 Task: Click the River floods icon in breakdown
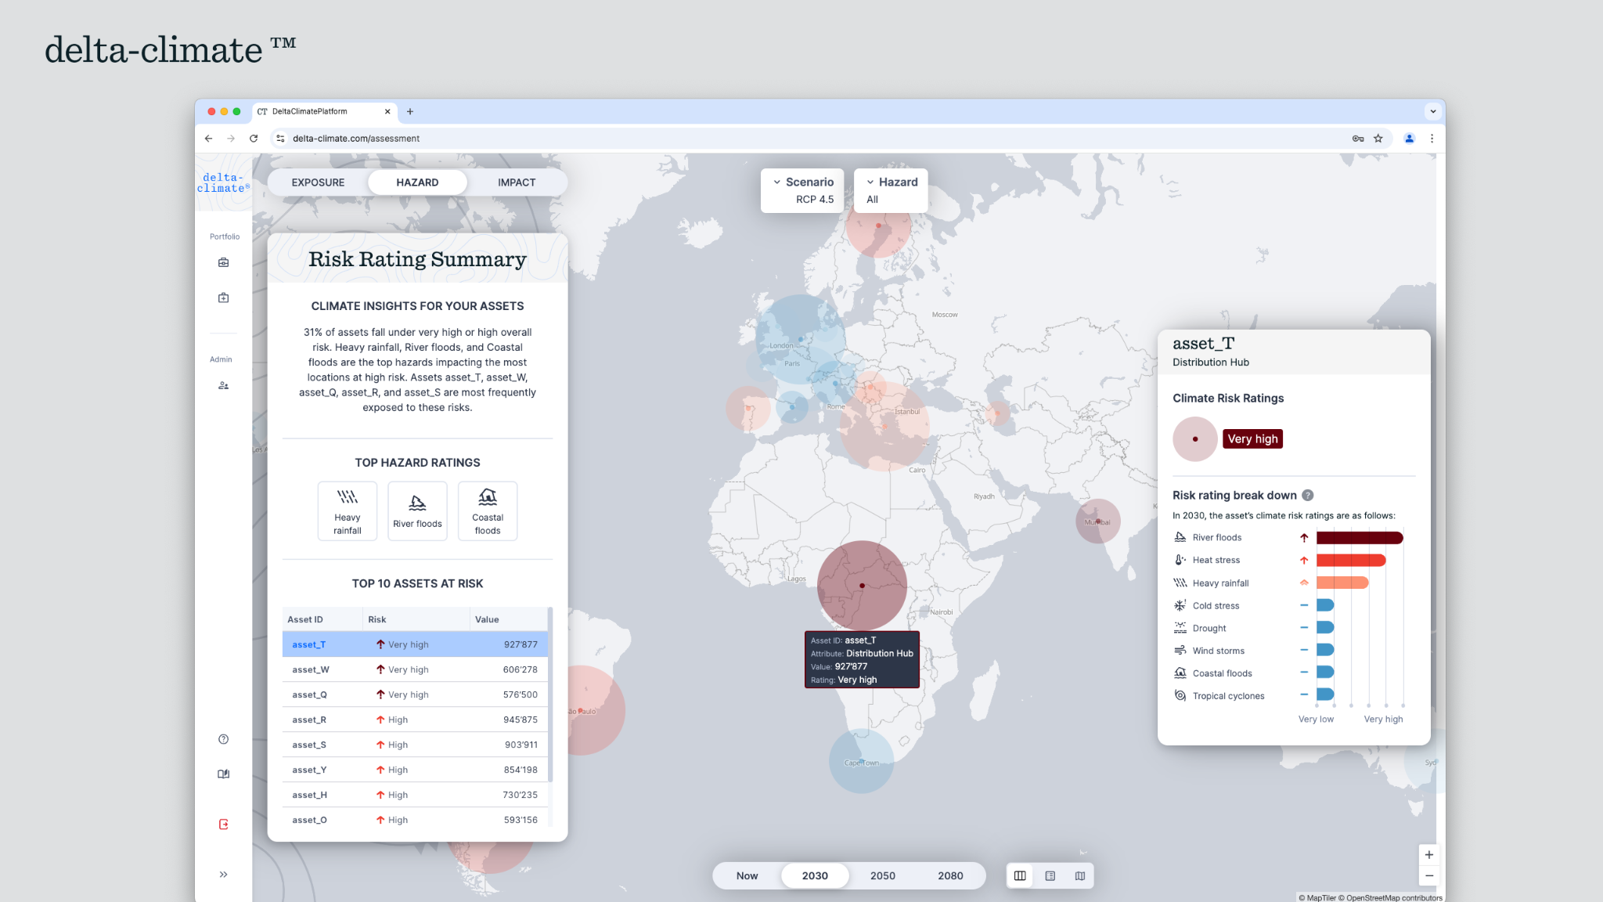pos(1180,537)
